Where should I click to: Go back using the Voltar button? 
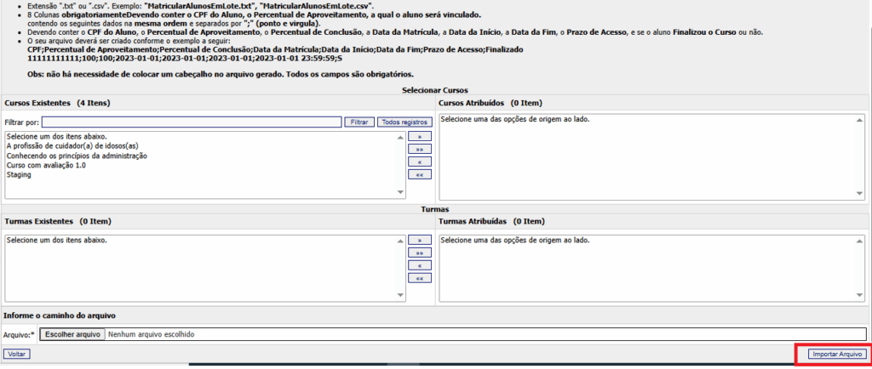coord(16,353)
